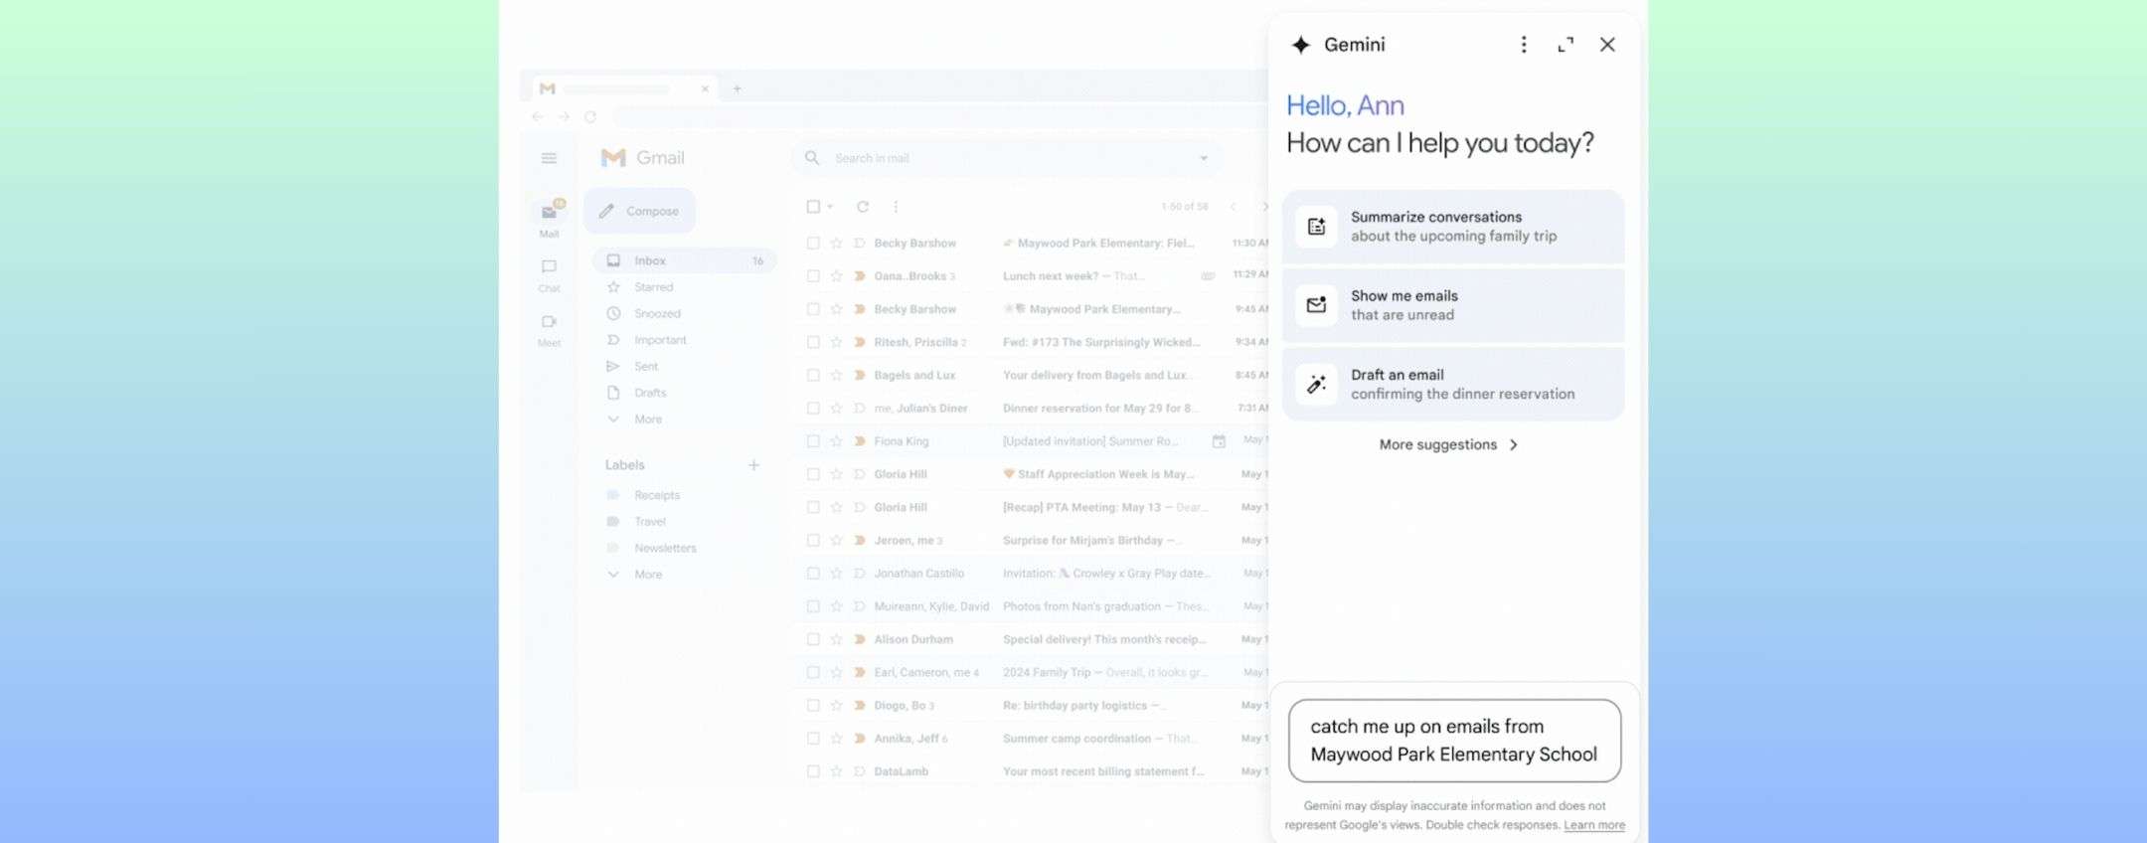Viewport: 2147px width, 843px height.
Task: Reload the browser page
Action: coord(589,117)
